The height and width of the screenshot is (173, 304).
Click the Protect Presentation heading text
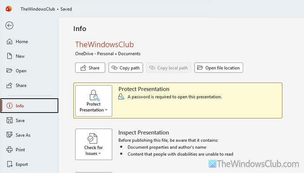pyautogui.click(x=144, y=89)
